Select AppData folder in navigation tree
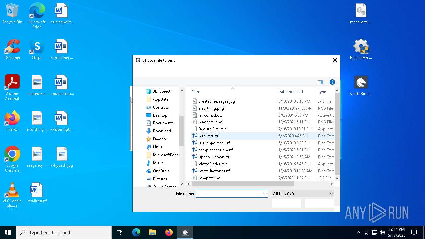 click(x=157, y=99)
